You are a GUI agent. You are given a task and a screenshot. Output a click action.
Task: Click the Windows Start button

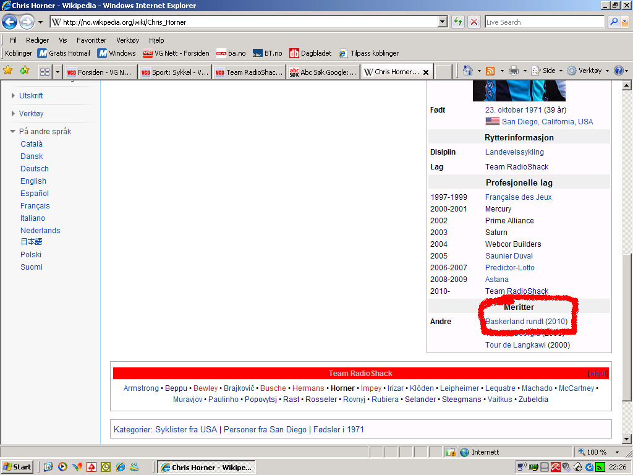pos(17,467)
